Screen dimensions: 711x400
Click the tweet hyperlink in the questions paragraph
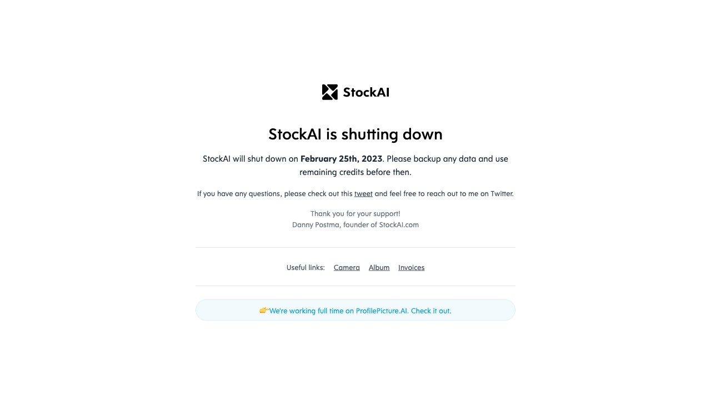pos(363,193)
